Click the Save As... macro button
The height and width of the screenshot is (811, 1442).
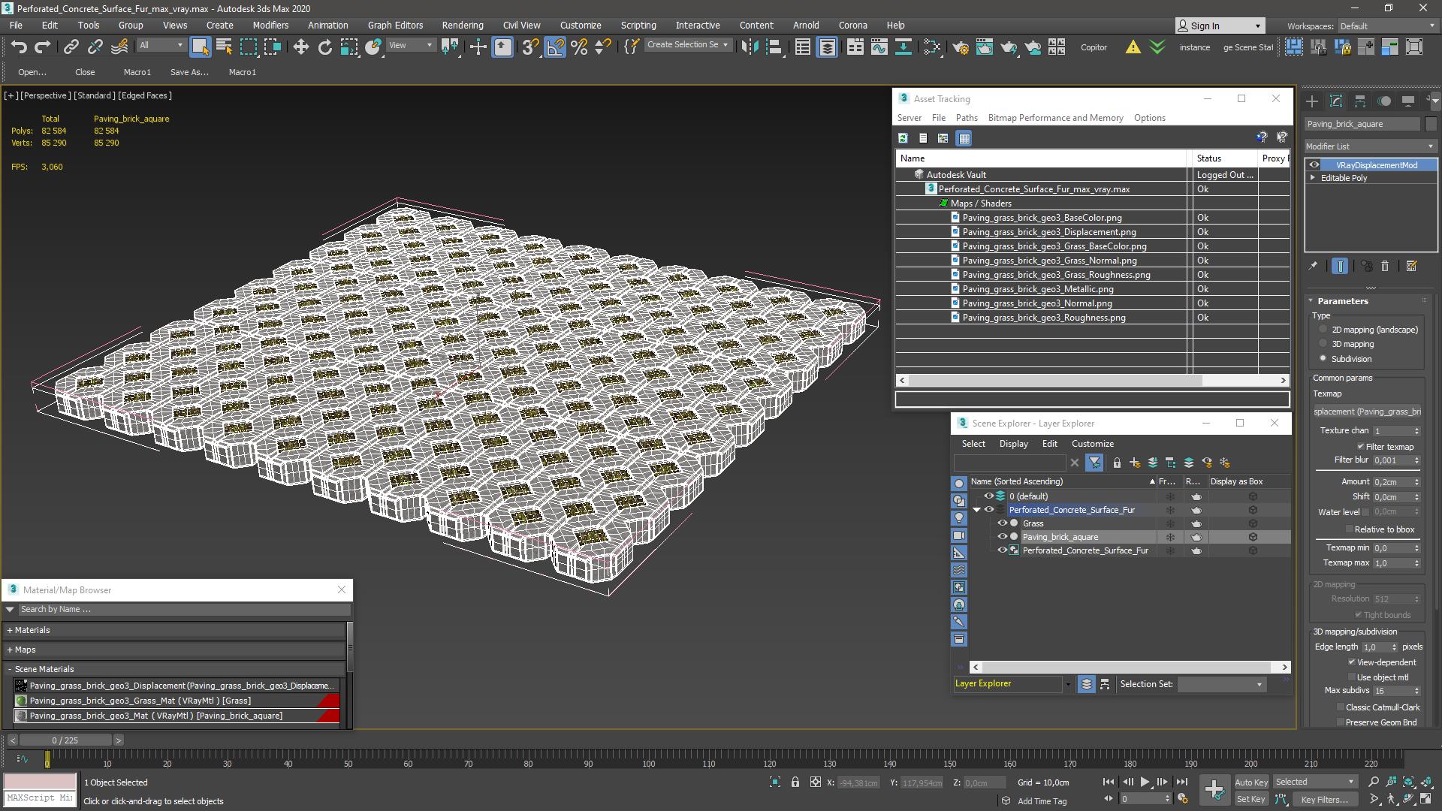(189, 72)
